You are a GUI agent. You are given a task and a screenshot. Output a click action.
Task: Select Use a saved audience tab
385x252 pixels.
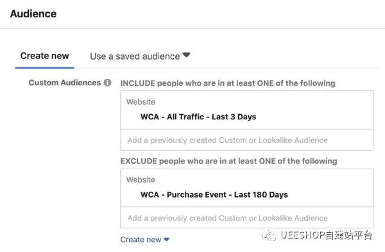[135, 56]
